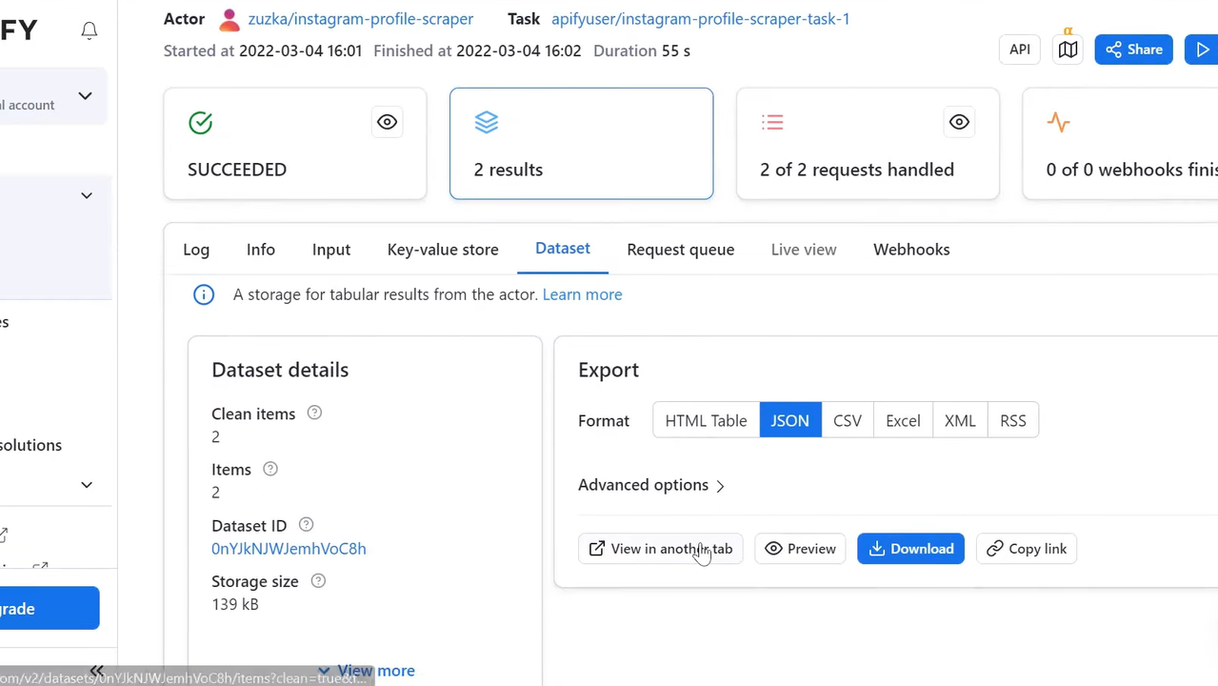The height and width of the screenshot is (686, 1218).
Task: Click the stacked layers icon on 2 results card
Action: pyautogui.click(x=486, y=122)
